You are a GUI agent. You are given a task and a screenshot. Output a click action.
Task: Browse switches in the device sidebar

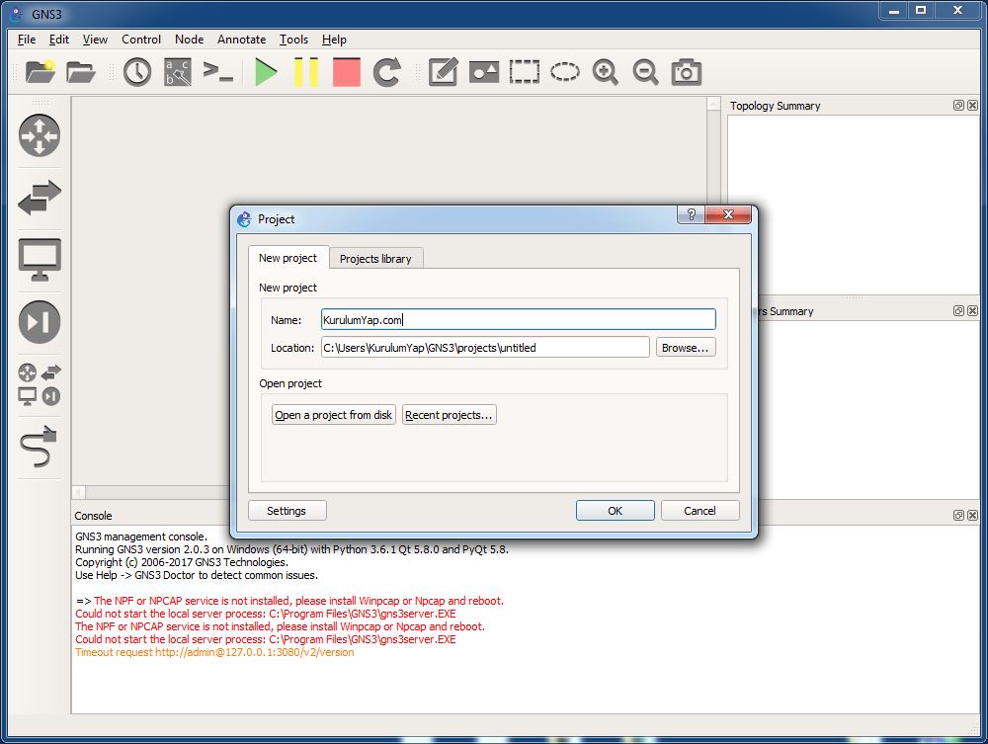click(40, 198)
